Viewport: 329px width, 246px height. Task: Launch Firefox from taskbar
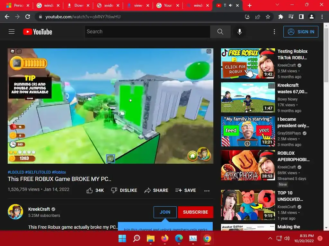pos(165,238)
